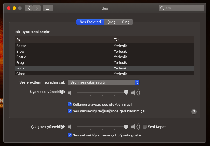Click low volume speaker icon for output volume
This screenshot has height=146, width=210.
(x=70, y=127)
